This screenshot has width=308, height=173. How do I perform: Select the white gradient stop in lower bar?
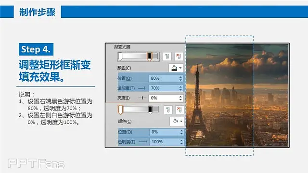(x=120, y=110)
